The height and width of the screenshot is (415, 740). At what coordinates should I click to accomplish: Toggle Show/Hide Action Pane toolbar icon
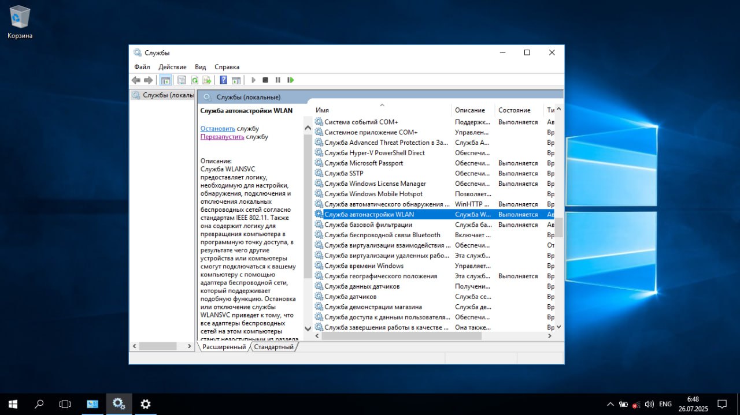pyautogui.click(x=236, y=80)
